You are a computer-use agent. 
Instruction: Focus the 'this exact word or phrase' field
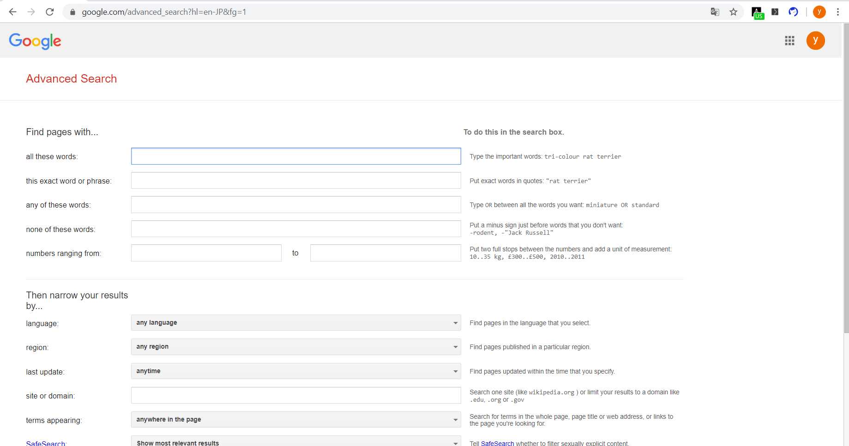[296, 180]
